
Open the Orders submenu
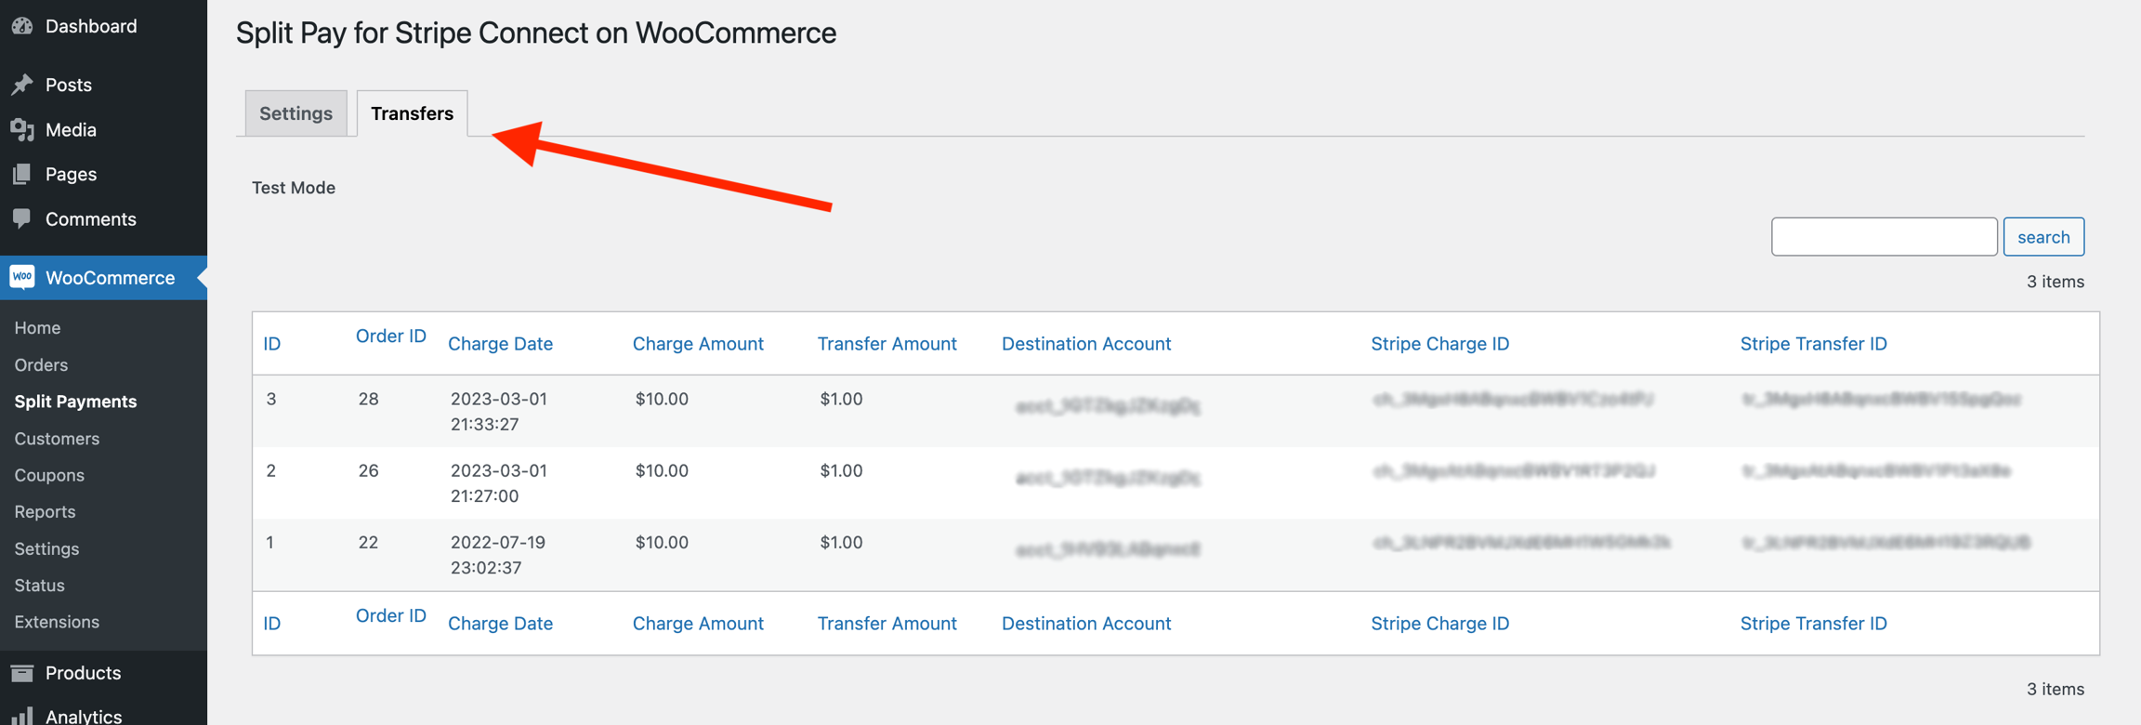[41, 364]
